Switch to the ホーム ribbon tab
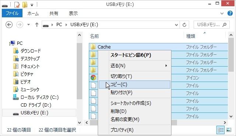Viewport: 236px width, 136px height. point(33,14)
